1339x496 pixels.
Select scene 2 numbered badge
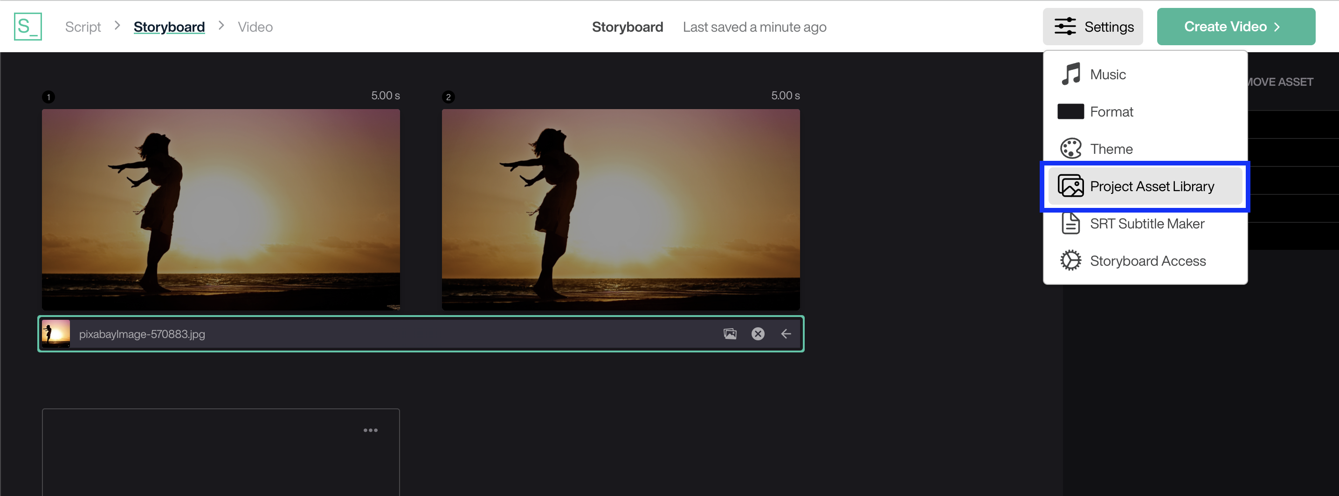pyautogui.click(x=448, y=96)
